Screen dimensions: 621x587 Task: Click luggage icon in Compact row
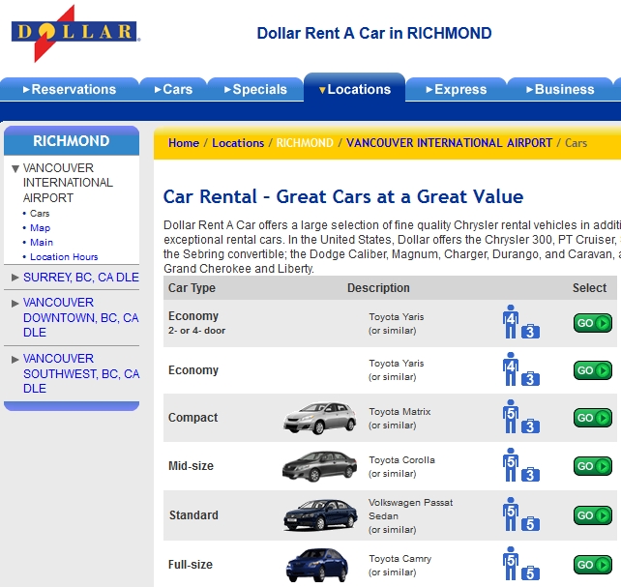point(530,426)
